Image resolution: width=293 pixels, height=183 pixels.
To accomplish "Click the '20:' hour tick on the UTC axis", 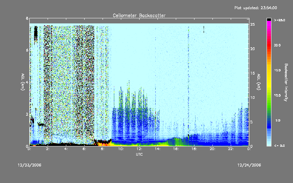I will click(213, 149).
